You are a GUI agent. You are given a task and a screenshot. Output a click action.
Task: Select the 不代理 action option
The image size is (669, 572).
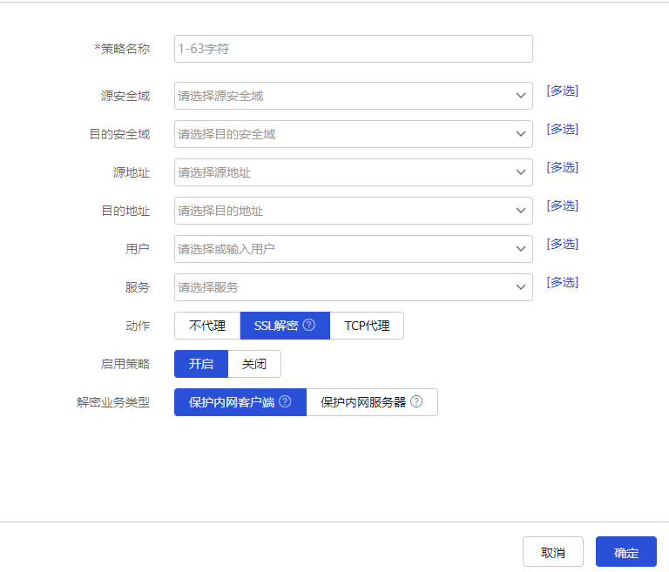click(207, 326)
